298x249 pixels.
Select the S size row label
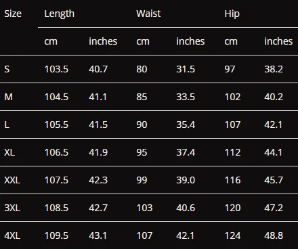7,69
